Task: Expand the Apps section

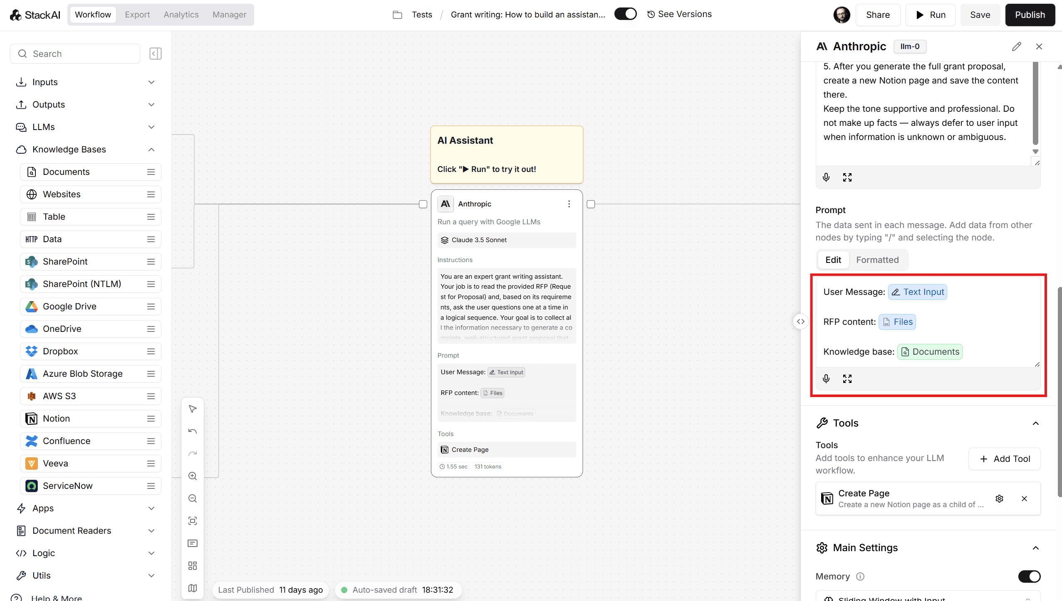Action: [x=85, y=508]
